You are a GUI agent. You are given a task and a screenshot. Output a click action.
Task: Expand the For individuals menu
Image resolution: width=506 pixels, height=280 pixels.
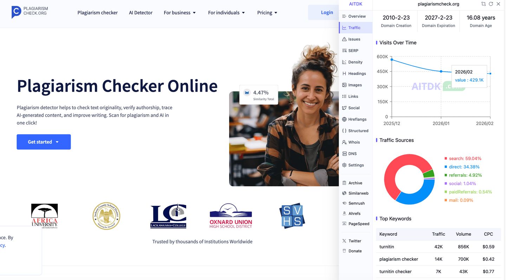tap(226, 13)
